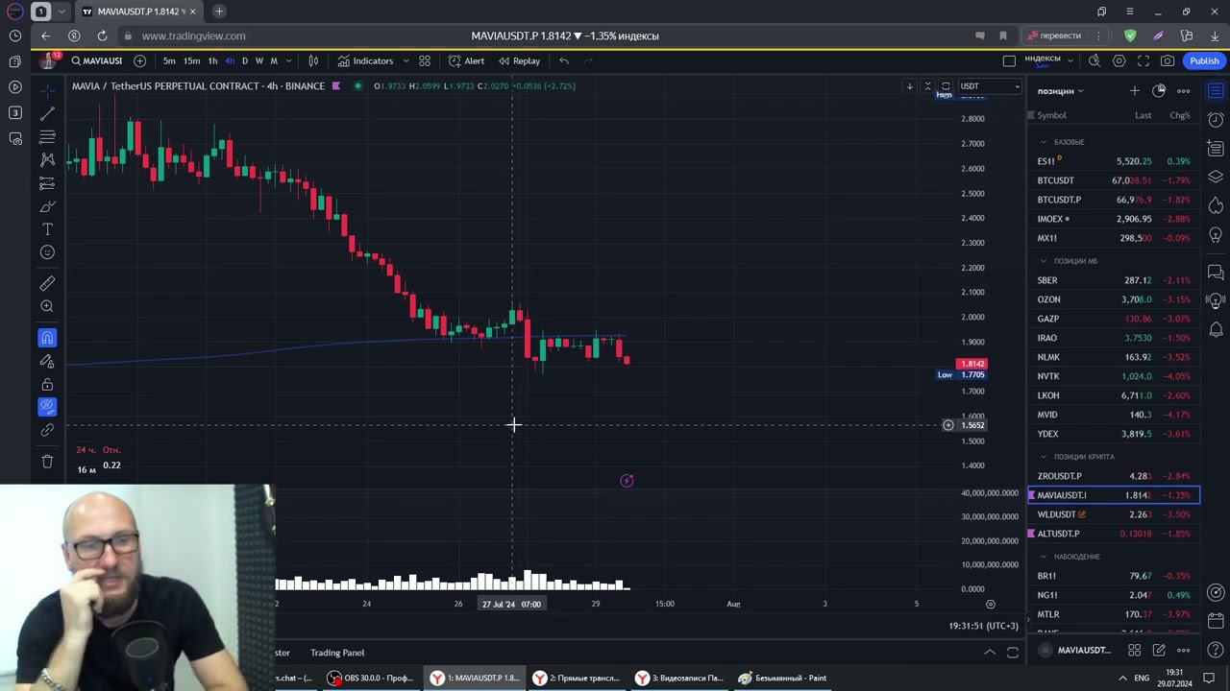This screenshot has width=1230, height=691.
Task: Add a symbol to compare
Action: pos(139,60)
